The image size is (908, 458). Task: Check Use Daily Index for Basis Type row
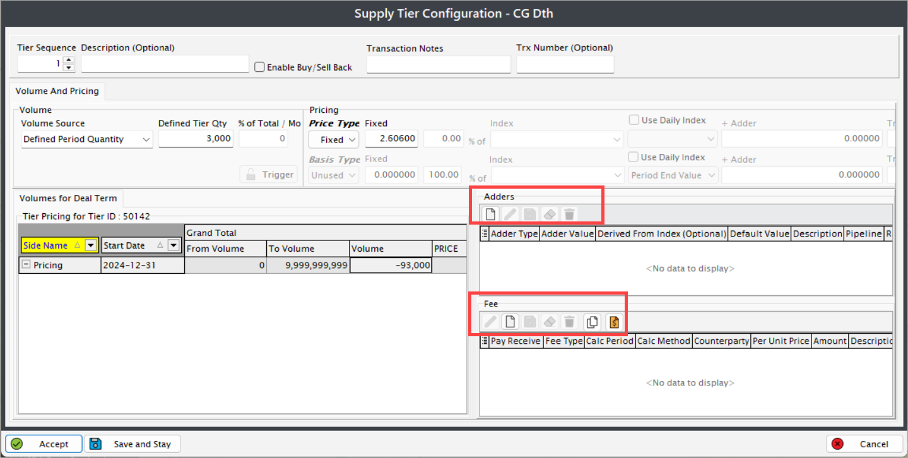[x=634, y=157]
